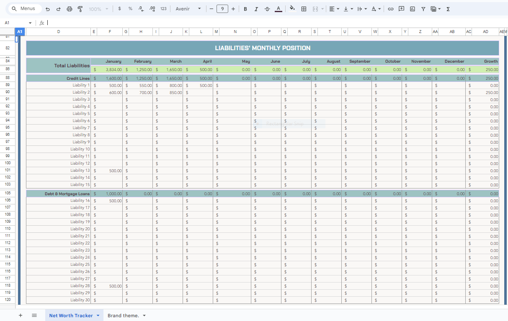The height and width of the screenshot is (321, 508).
Task: Open the Menus search box
Action: click(24, 8)
